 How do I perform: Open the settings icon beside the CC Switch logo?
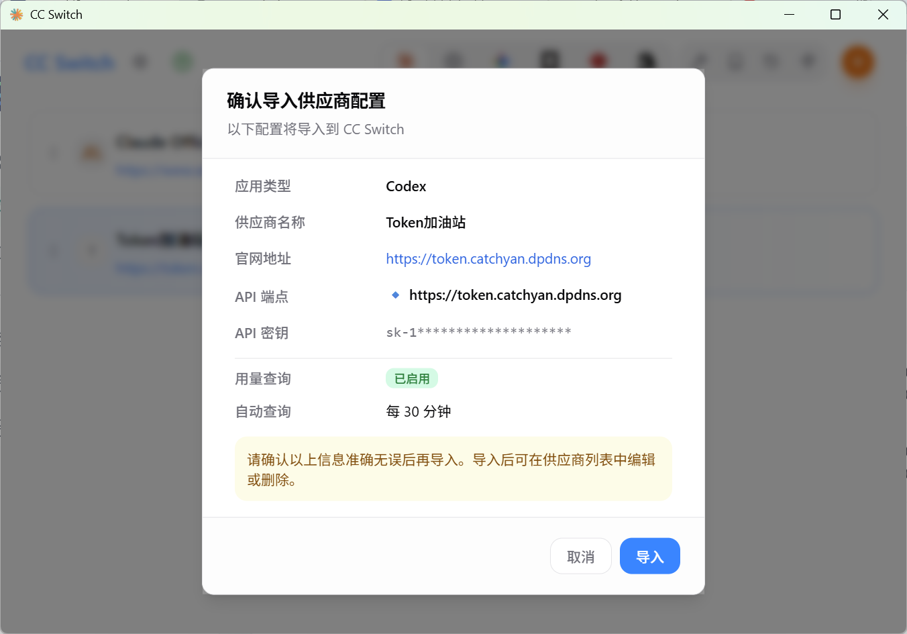pyautogui.click(x=140, y=61)
